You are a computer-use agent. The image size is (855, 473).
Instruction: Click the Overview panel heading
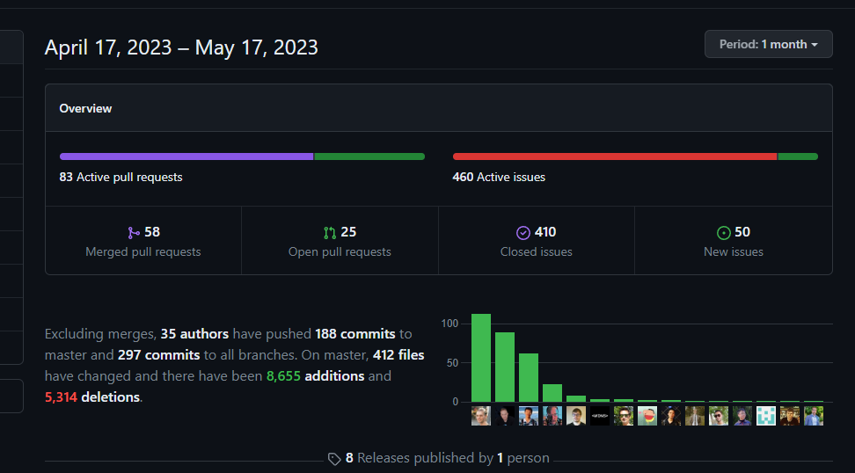[x=85, y=108]
